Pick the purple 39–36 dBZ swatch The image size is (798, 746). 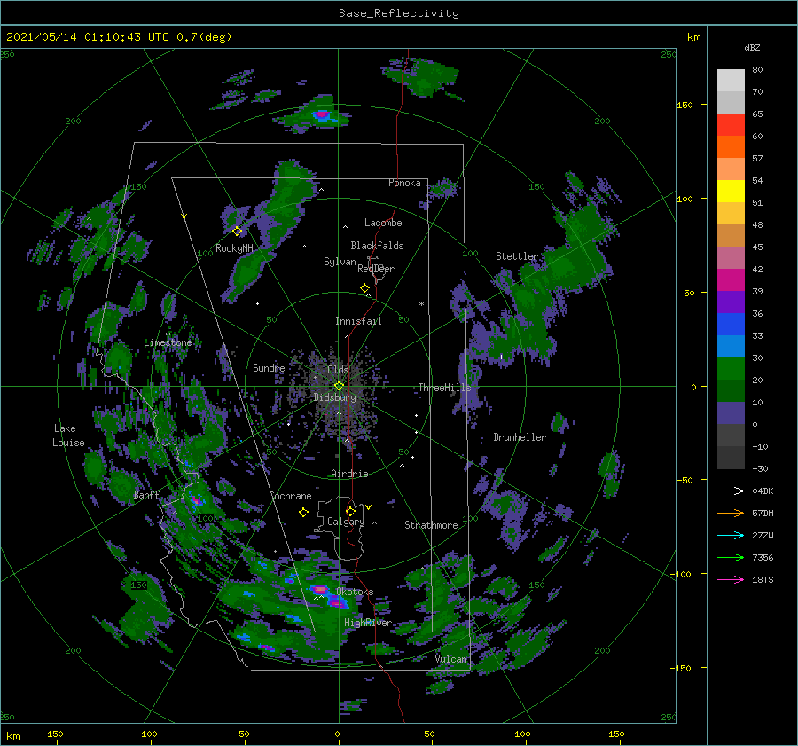(x=731, y=302)
